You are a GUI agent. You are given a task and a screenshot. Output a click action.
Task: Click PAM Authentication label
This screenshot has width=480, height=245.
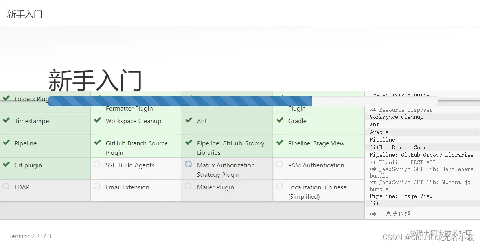click(x=316, y=165)
